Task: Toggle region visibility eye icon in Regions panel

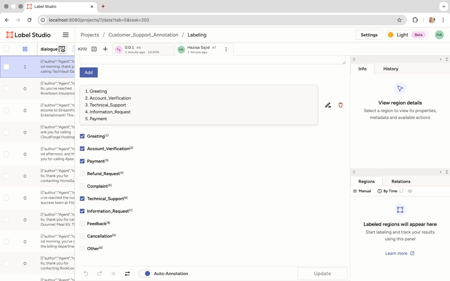Action: [410, 191]
